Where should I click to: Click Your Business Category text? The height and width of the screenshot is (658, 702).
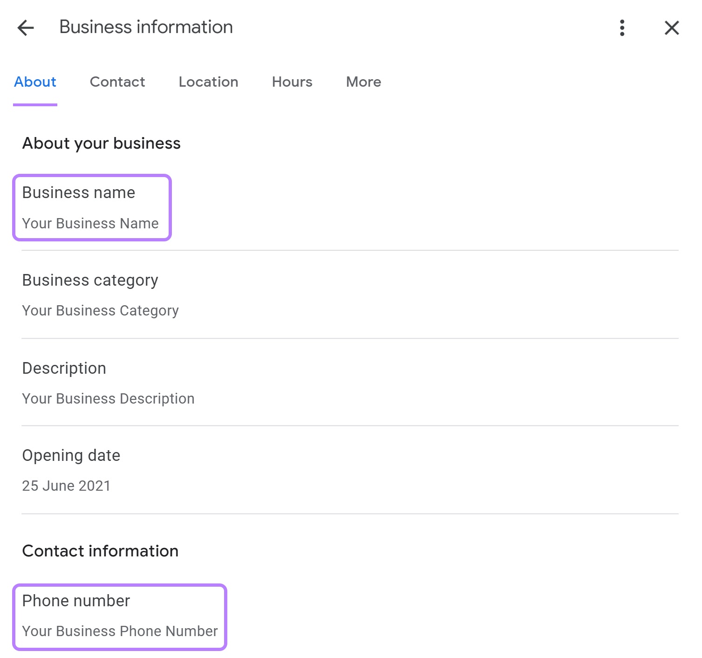click(x=100, y=311)
